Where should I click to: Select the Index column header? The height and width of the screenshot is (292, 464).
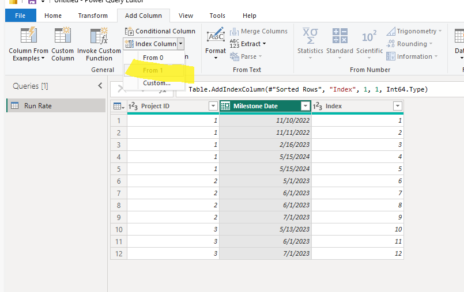click(x=358, y=106)
